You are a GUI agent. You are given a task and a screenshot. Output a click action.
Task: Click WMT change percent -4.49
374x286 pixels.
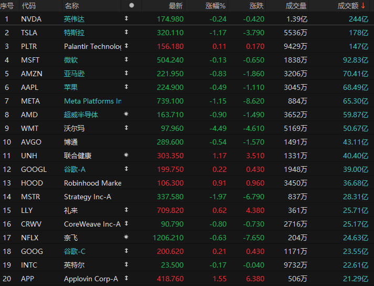218,128
